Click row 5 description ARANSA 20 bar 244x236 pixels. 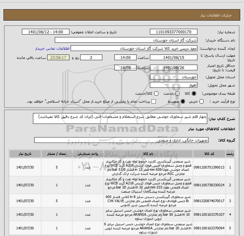[148, 228]
